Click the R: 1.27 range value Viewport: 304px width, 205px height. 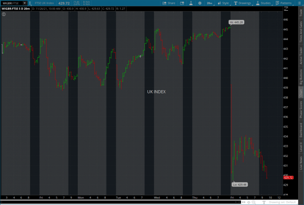[121, 9]
